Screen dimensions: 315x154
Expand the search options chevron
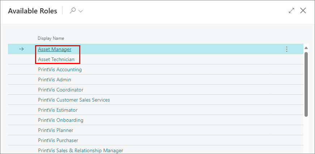(81, 11)
